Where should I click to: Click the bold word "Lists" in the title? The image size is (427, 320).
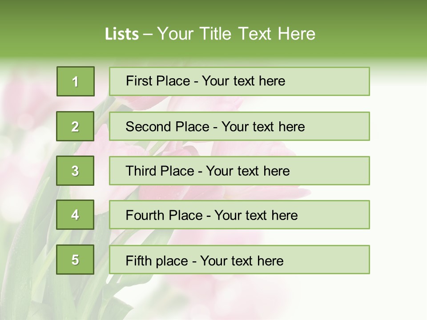121,34
